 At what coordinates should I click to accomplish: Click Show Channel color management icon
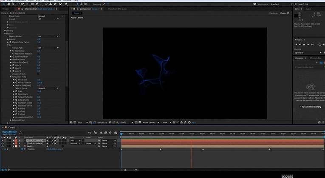point(118,123)
